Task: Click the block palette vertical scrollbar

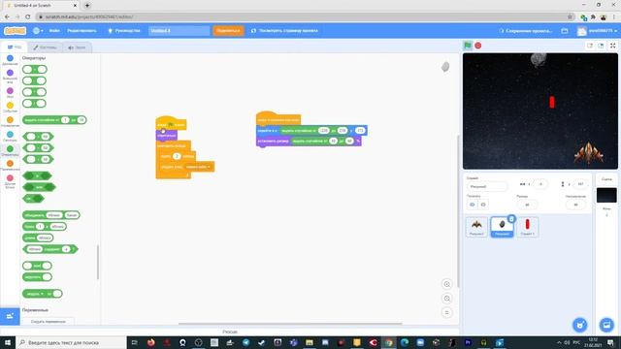Action: point(97,262)
